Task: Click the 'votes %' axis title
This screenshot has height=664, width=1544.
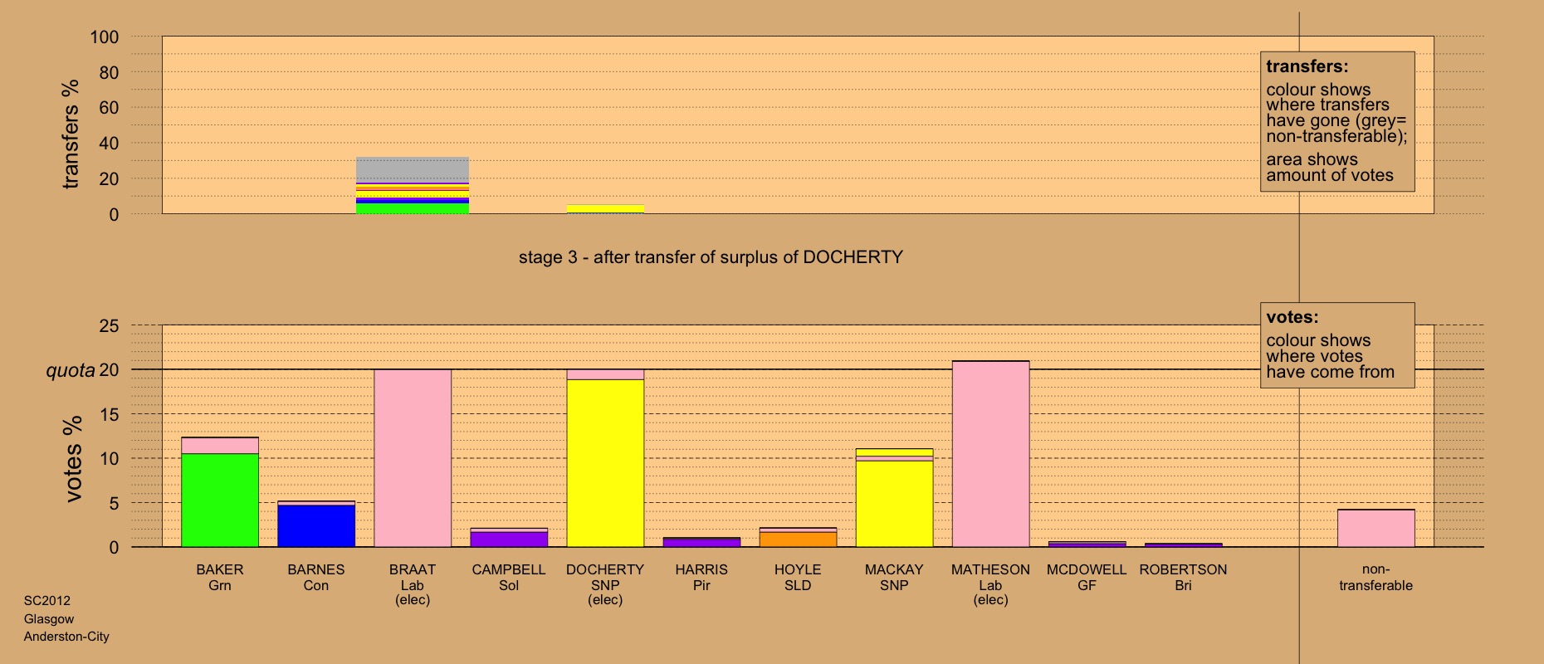Action: 73,459
